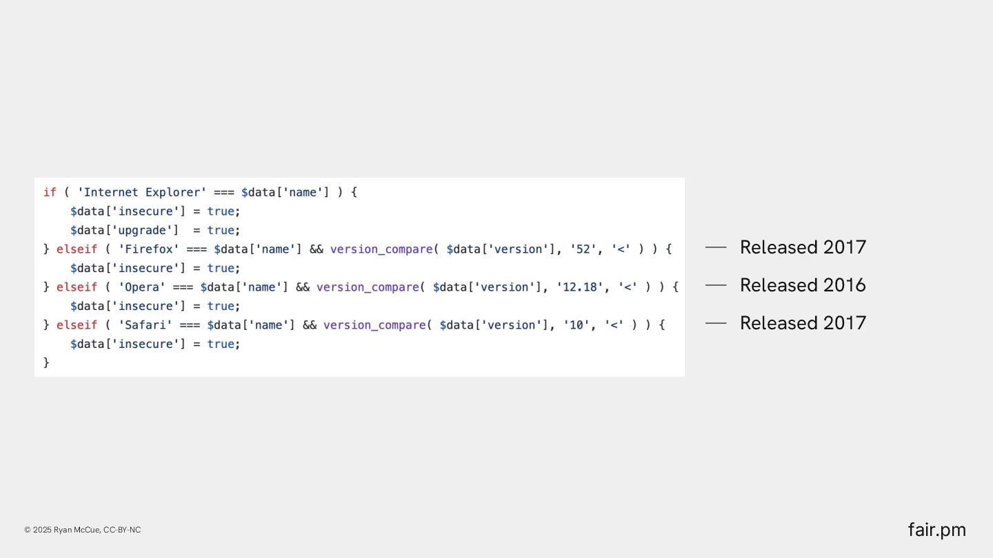Viewport: 993px width, 558px height.
Task: Click the 'upgrade' key in the code
Action: tap(145, 230)
